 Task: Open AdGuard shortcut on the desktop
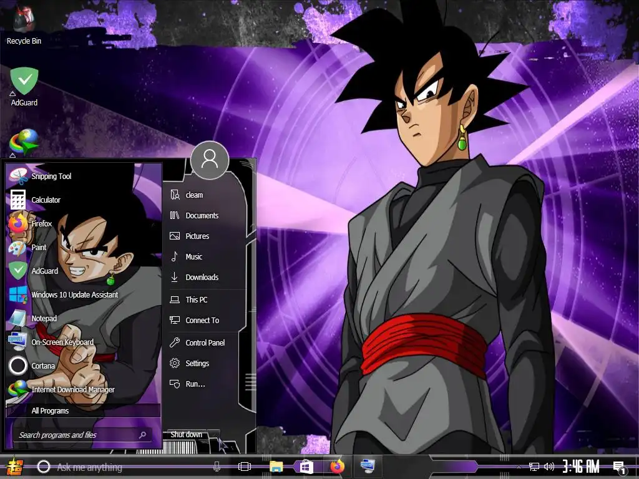click(x=24, y=86)
